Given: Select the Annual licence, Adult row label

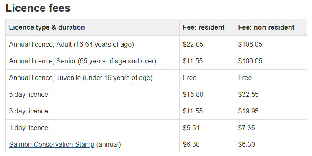Looking at the screenshot, I should pyautogui.click(x=72, y=44).
